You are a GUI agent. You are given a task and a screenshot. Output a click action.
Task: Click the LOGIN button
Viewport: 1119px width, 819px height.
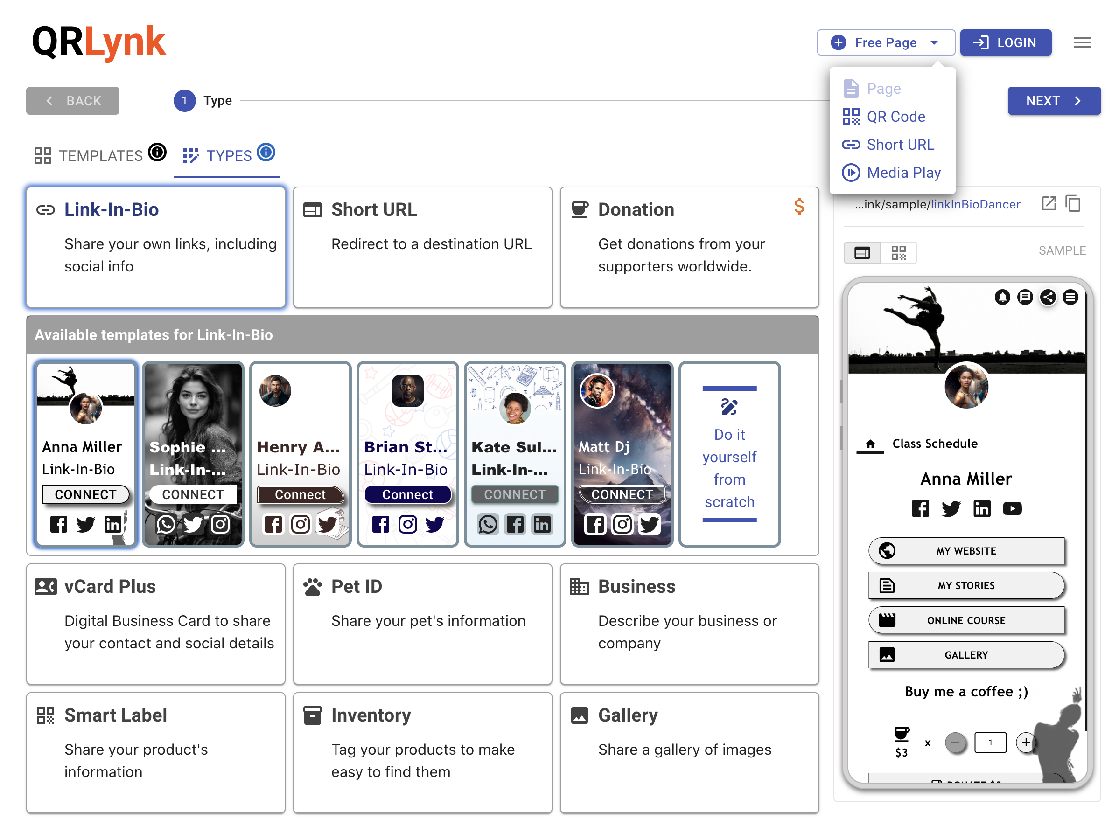click(x=1005, y=42)
